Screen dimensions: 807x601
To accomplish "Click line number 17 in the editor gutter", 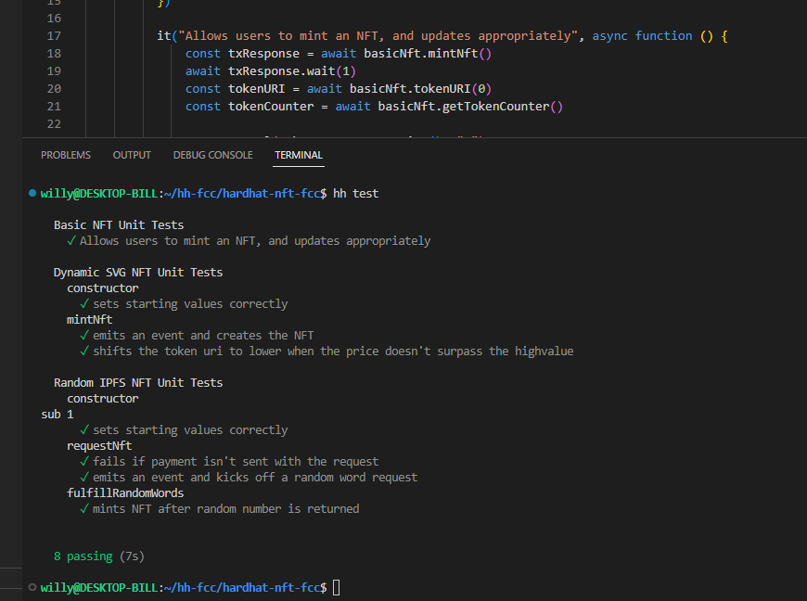I will coord(54,36).
